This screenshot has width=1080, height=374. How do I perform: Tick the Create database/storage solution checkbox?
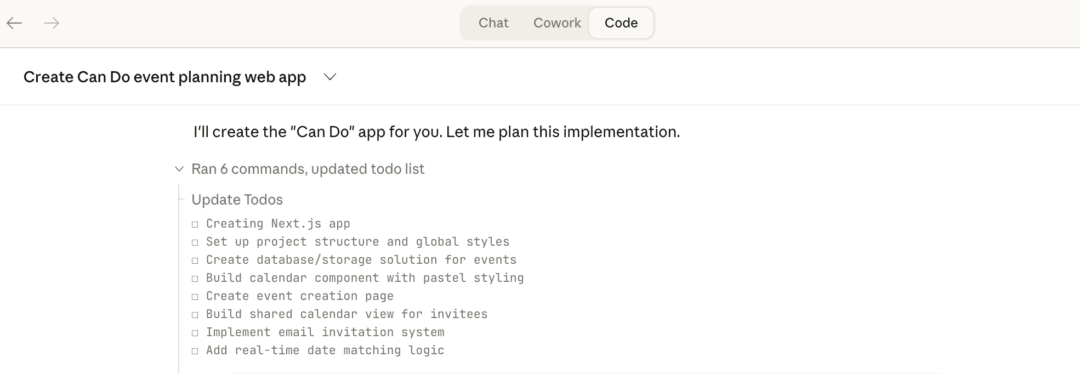[195, 260]
